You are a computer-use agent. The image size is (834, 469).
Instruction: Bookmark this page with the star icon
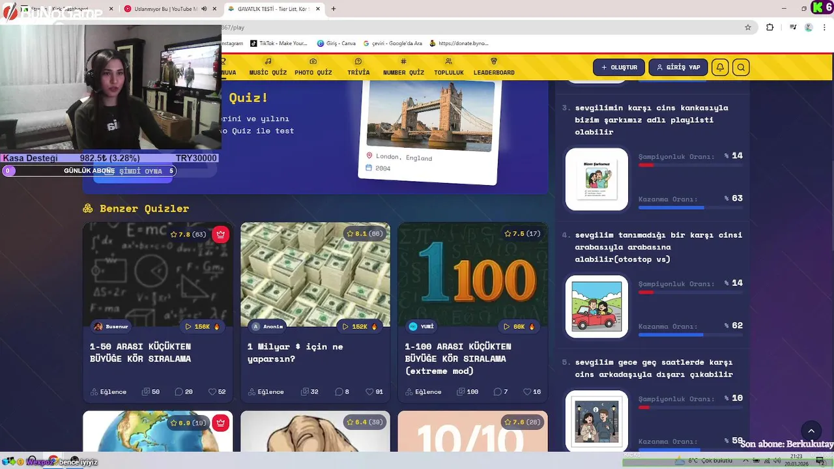[x=748, y=27]
